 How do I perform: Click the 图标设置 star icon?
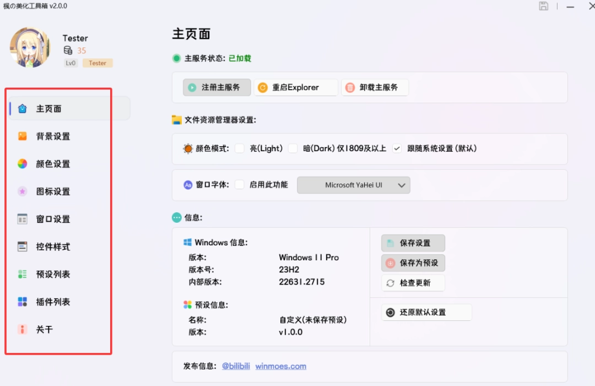(23, 191)
